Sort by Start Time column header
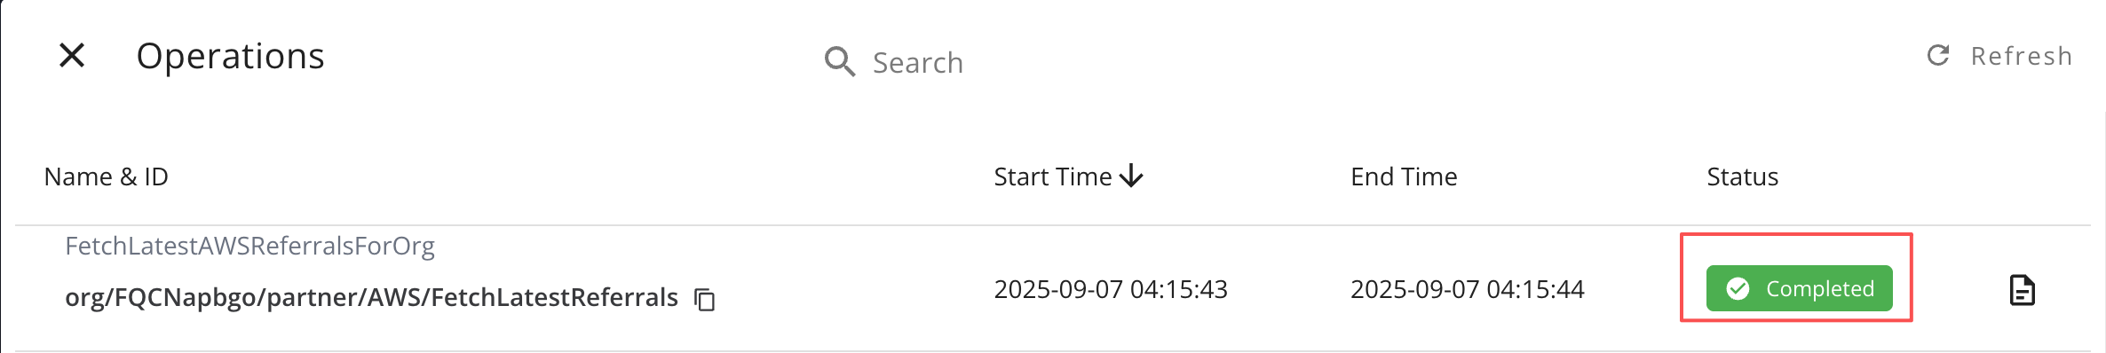This screenshot has height=353, width=2106. pyautogui.click(x=1053, y=176)
